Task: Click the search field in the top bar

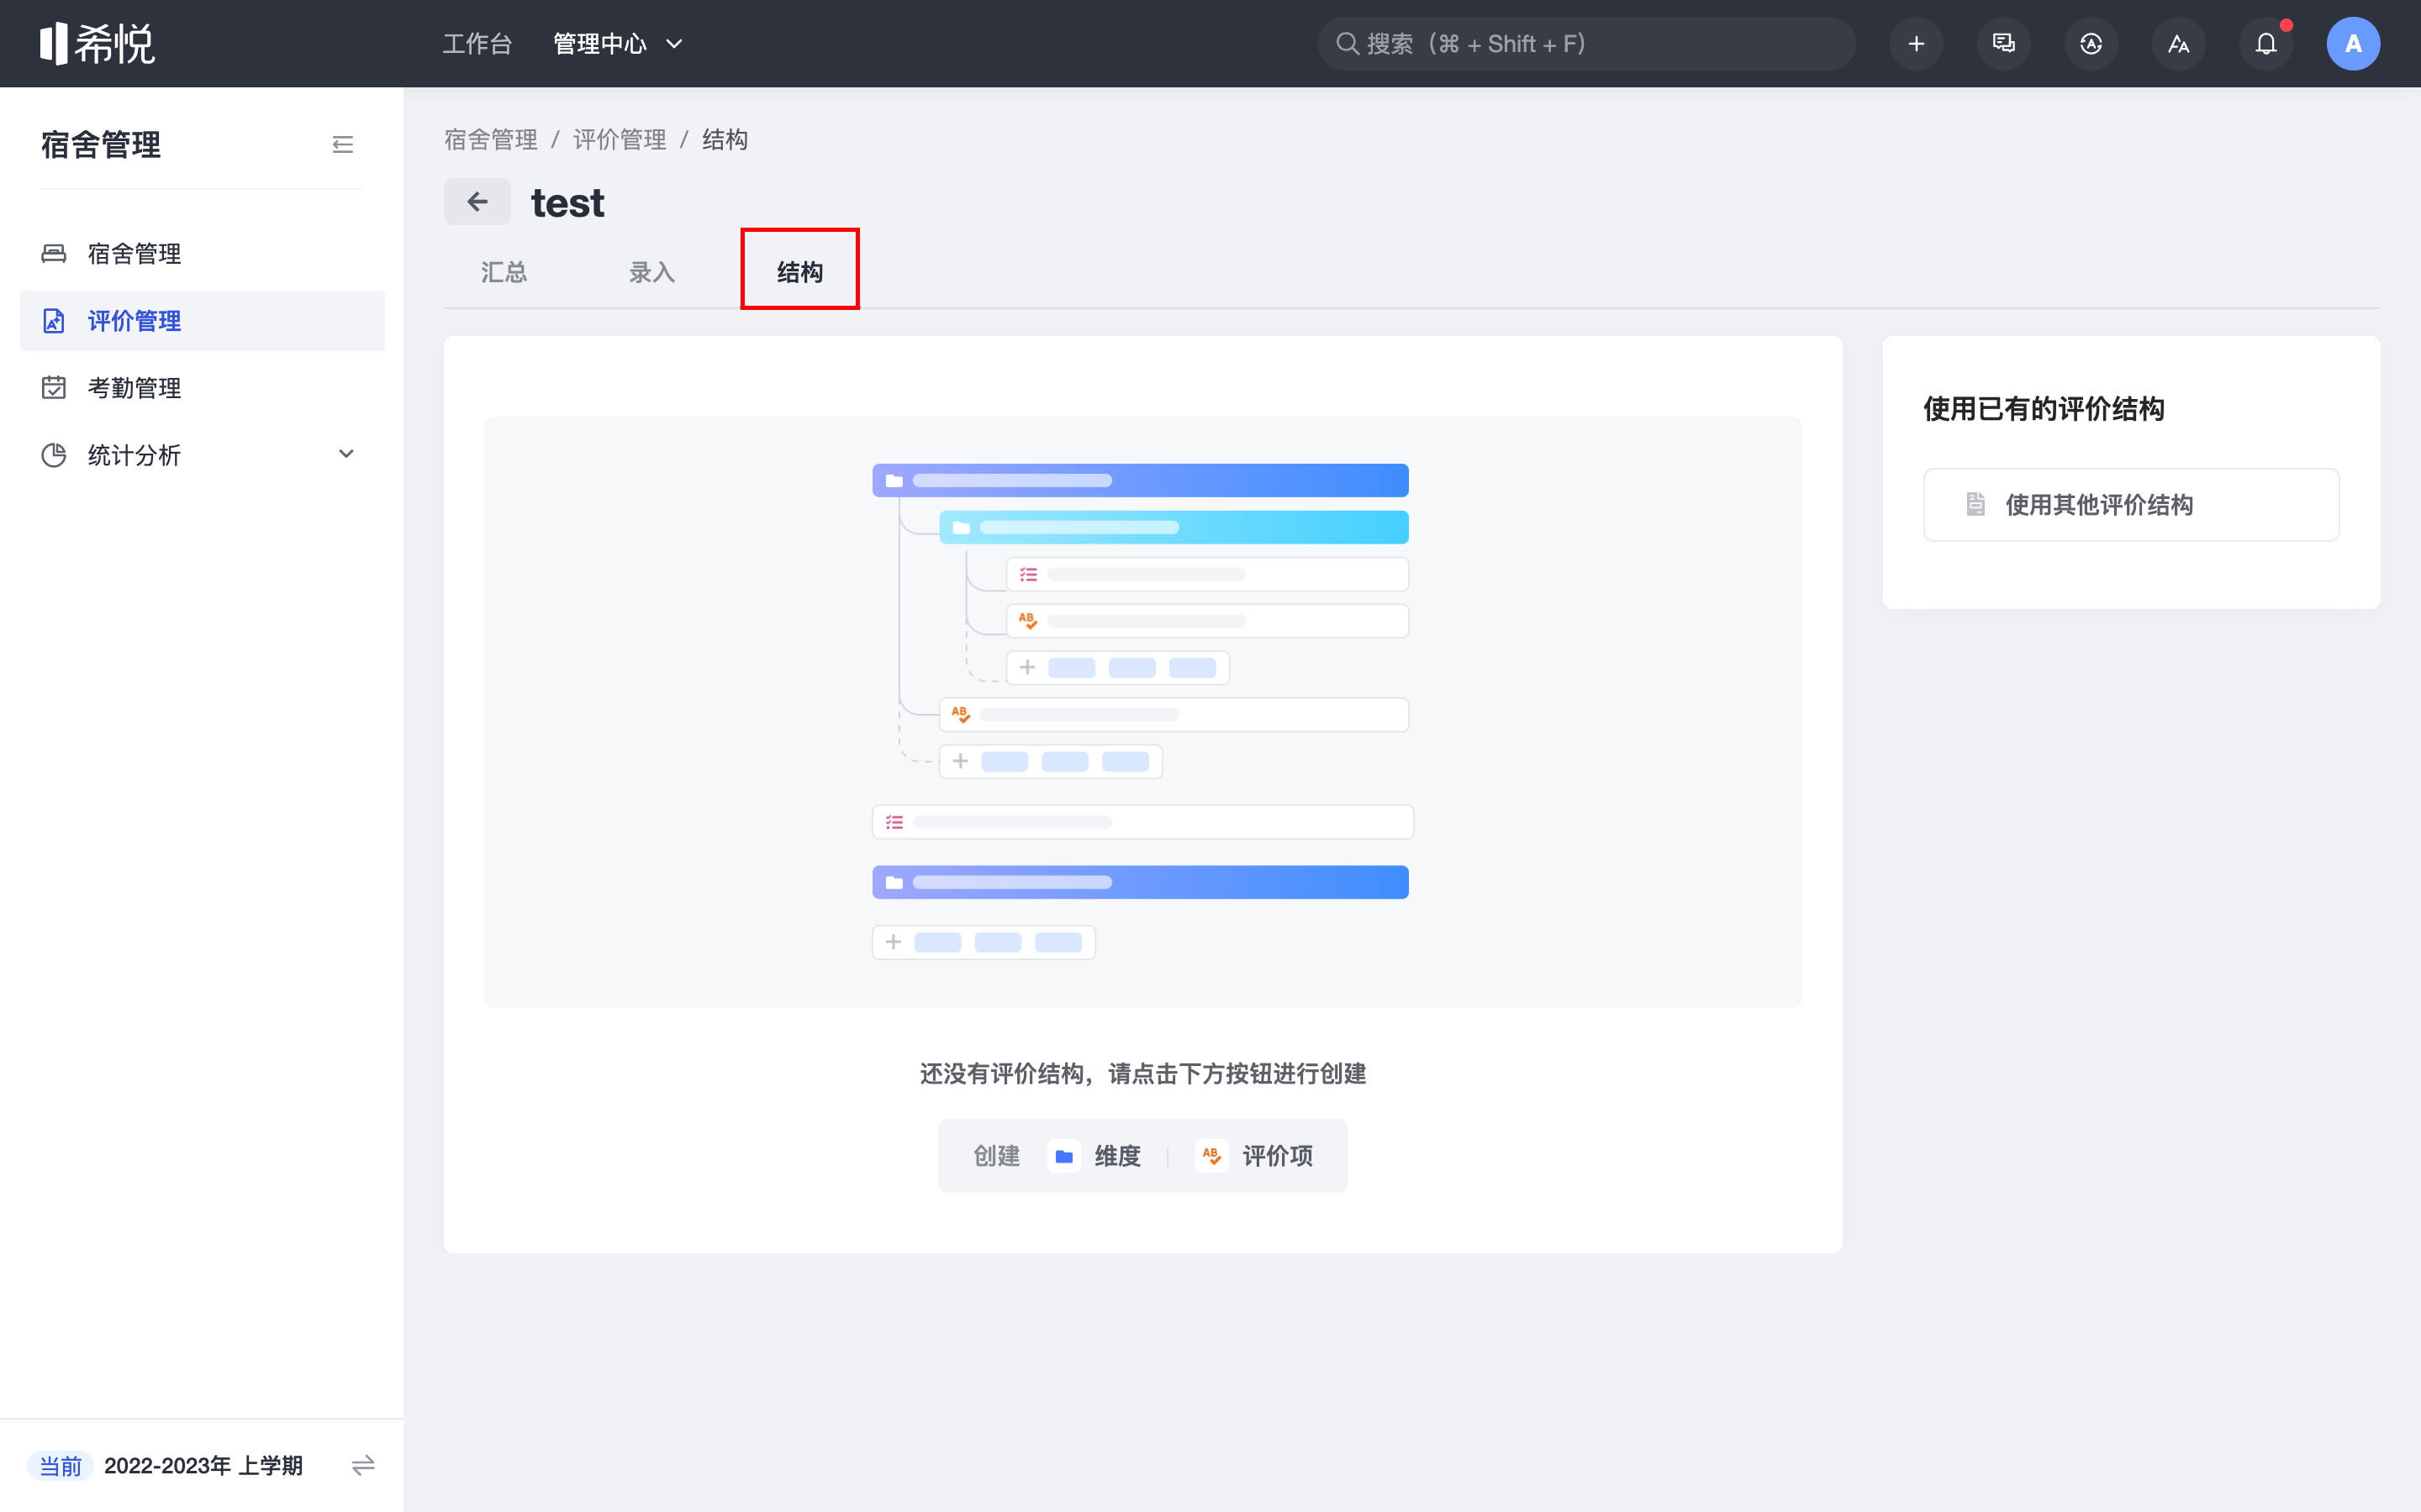Action: [1586, 44]
